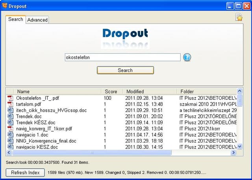This screenshot has width=252, height=180.
Task: Click modified date 2011.08.30. 14:15
Action: (x=144, y=147)
